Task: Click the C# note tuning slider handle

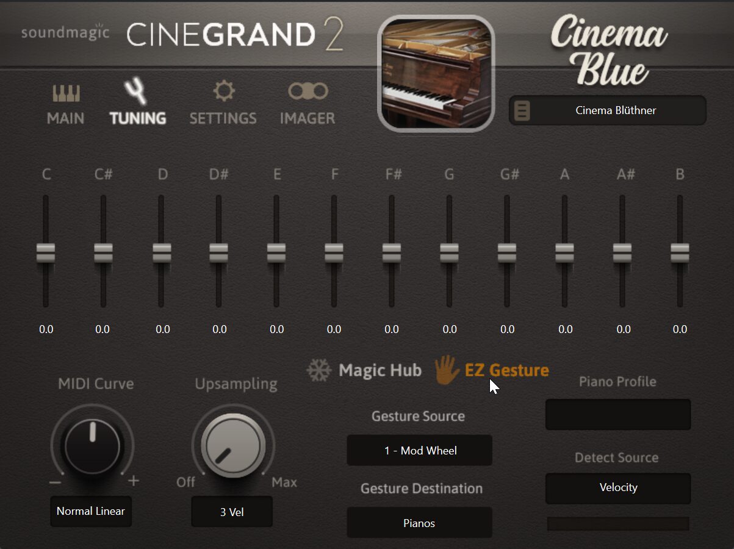Action: (x=103, y=253)
